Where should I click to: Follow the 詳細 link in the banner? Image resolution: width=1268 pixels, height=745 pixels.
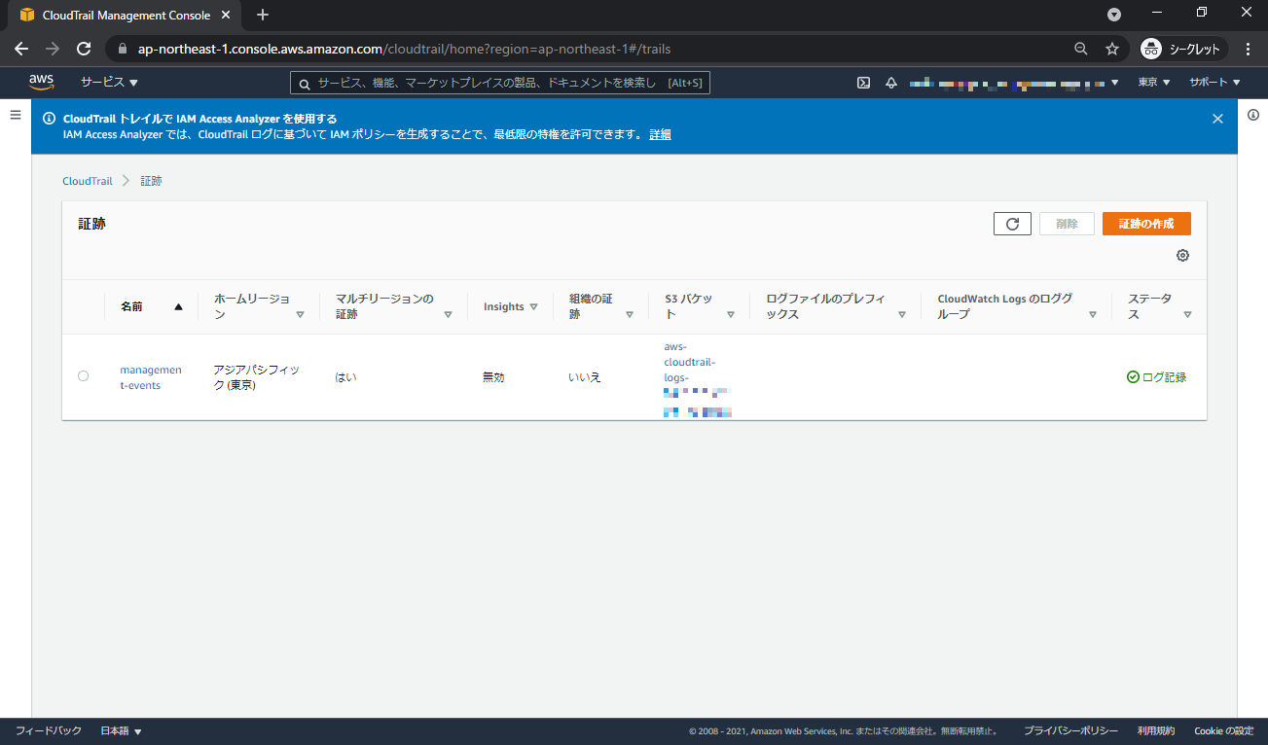660,135
